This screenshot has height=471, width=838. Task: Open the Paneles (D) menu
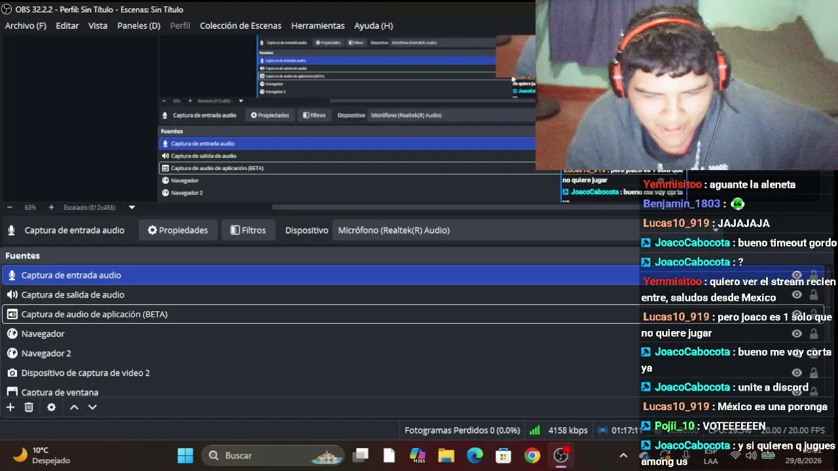pos(139,26)
